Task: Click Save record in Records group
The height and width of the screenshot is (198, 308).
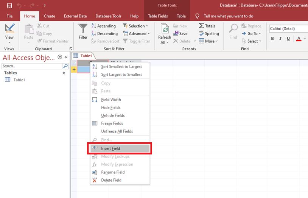Action: (180, 34)
